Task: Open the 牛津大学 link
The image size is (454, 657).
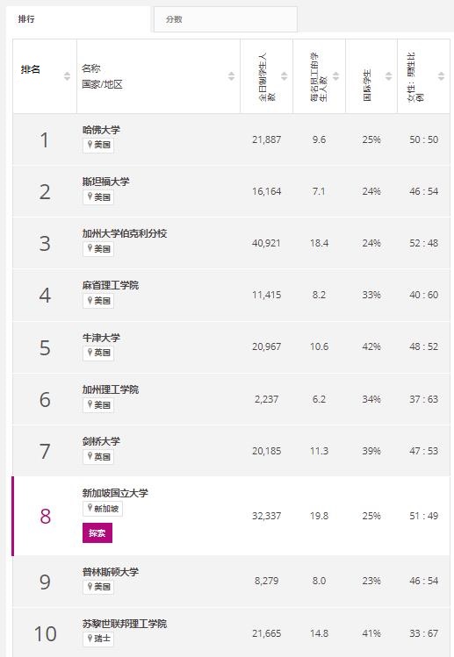Action: click(x=101, y=338)
